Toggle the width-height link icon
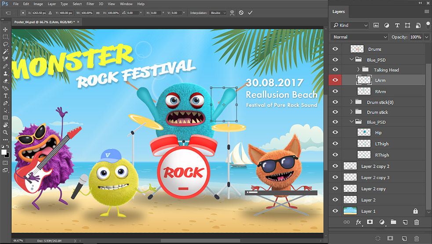The width and height of the screenshot is (432, 244). click(x=98, y=13)
